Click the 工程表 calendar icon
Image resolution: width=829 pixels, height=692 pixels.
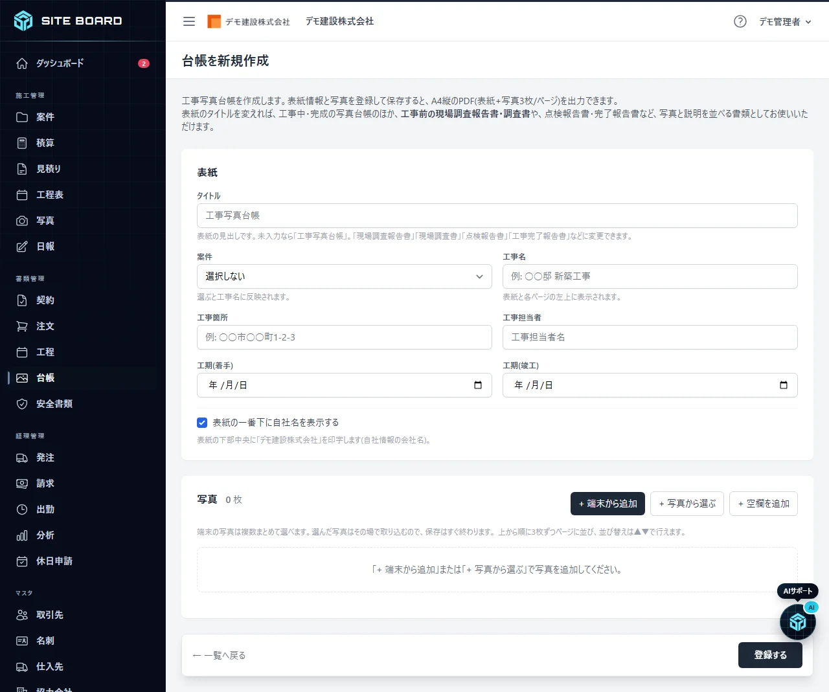[22, 195]
